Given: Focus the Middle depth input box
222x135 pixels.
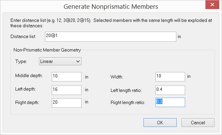Looking at the screenshot, I should tap(67, 76).
